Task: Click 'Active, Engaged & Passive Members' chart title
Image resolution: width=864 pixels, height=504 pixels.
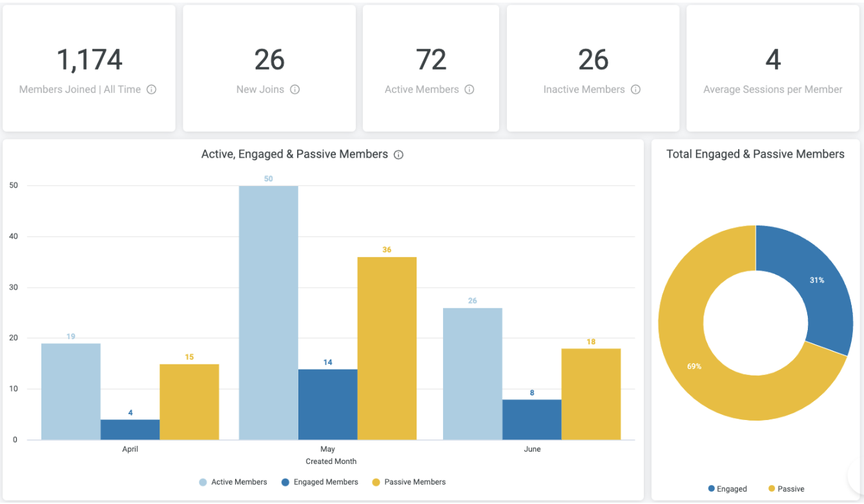Action: pos(294,154)
